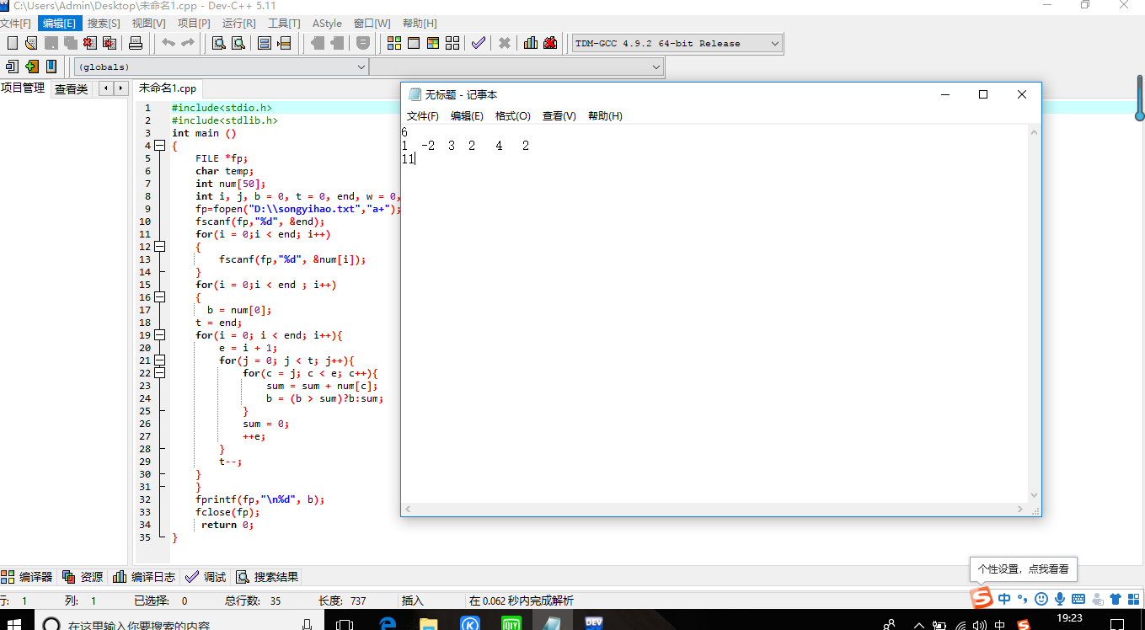This screenshot has width=1145, height=630.
Task: Collapse the code fold at line 12
Action: (x=160, y=247)
